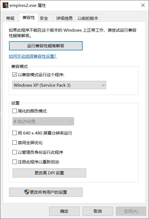Click the 取消 button
Screen dimensions: 149x219
98,211
